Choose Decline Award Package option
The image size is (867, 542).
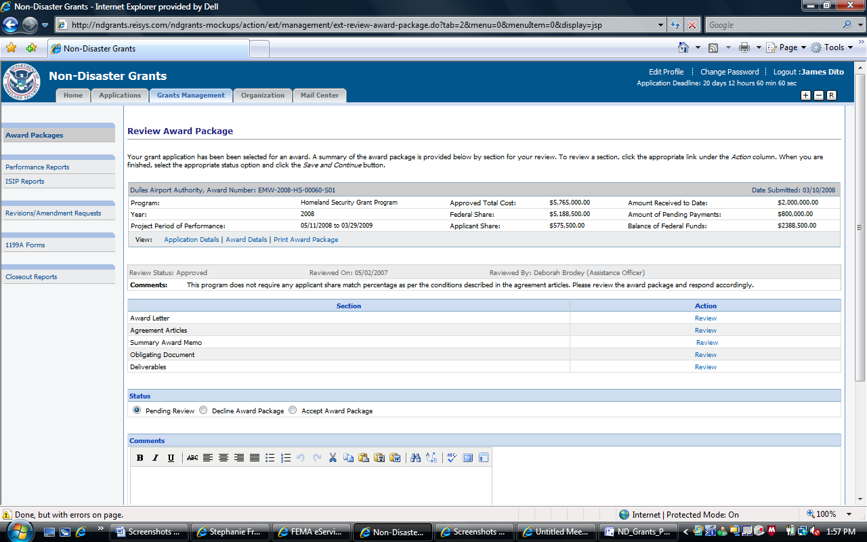(203, 410)
